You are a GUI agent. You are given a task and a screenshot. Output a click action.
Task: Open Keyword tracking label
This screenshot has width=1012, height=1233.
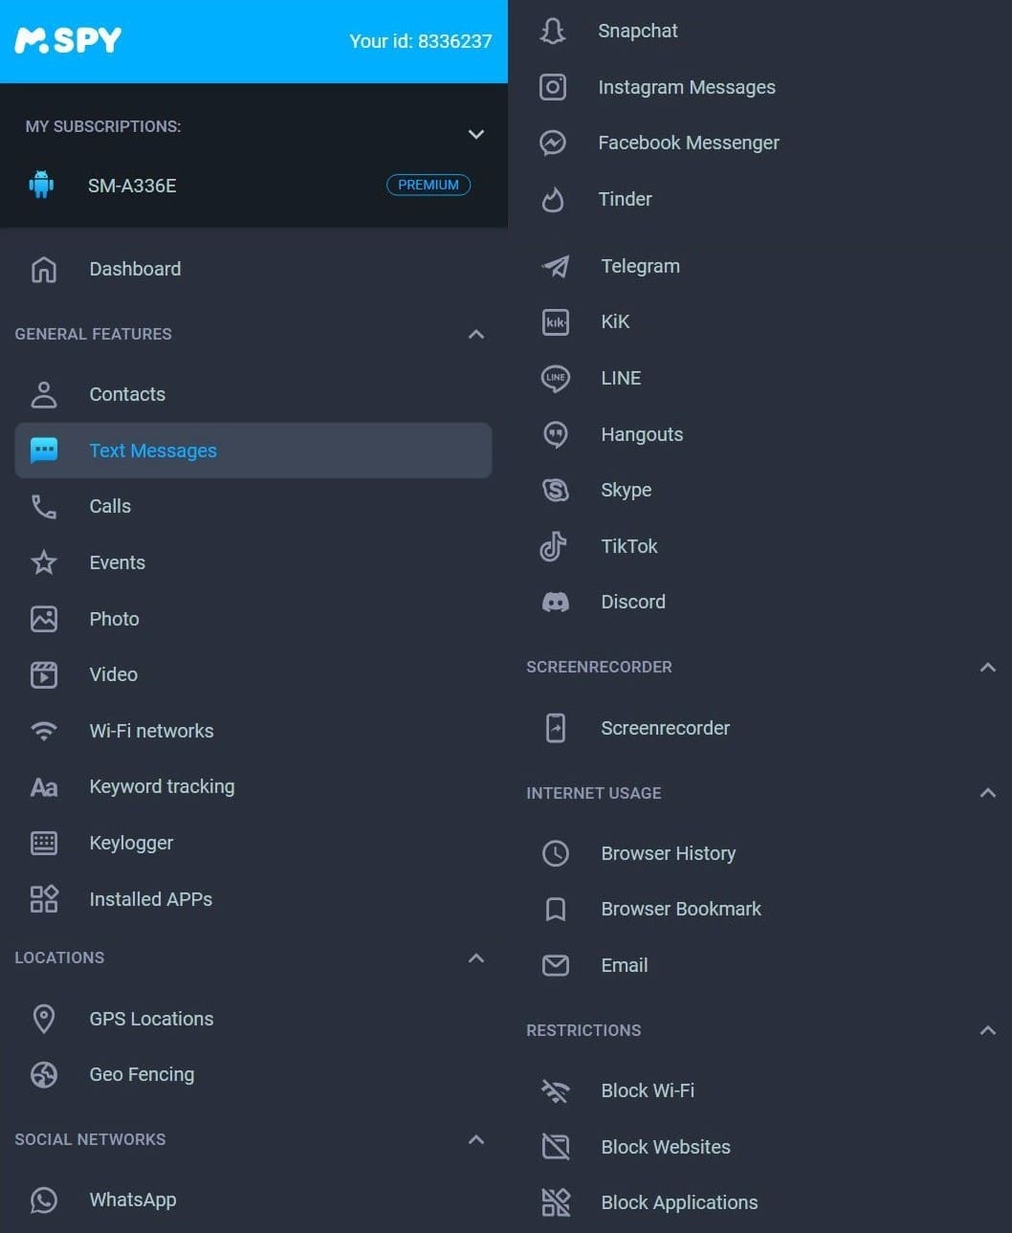(x=162, y=786)
